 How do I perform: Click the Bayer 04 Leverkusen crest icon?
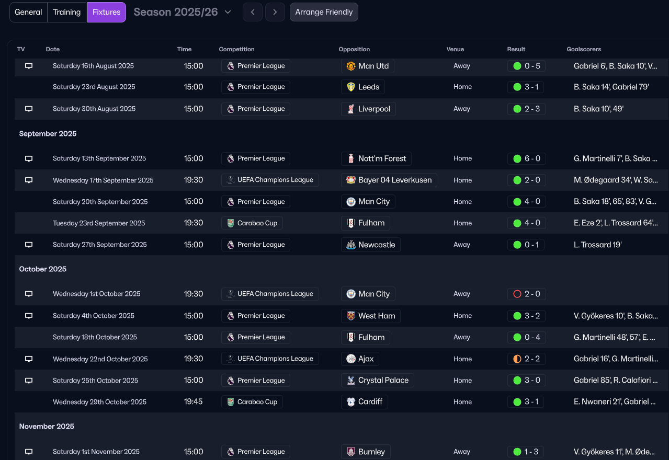tap(351, 180)
